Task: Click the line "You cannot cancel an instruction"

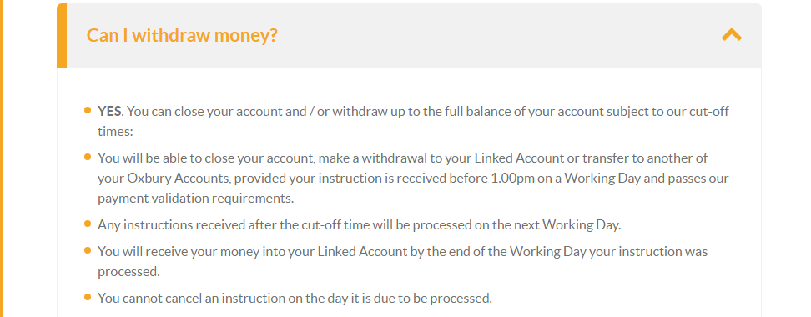Action: [295, 299]
